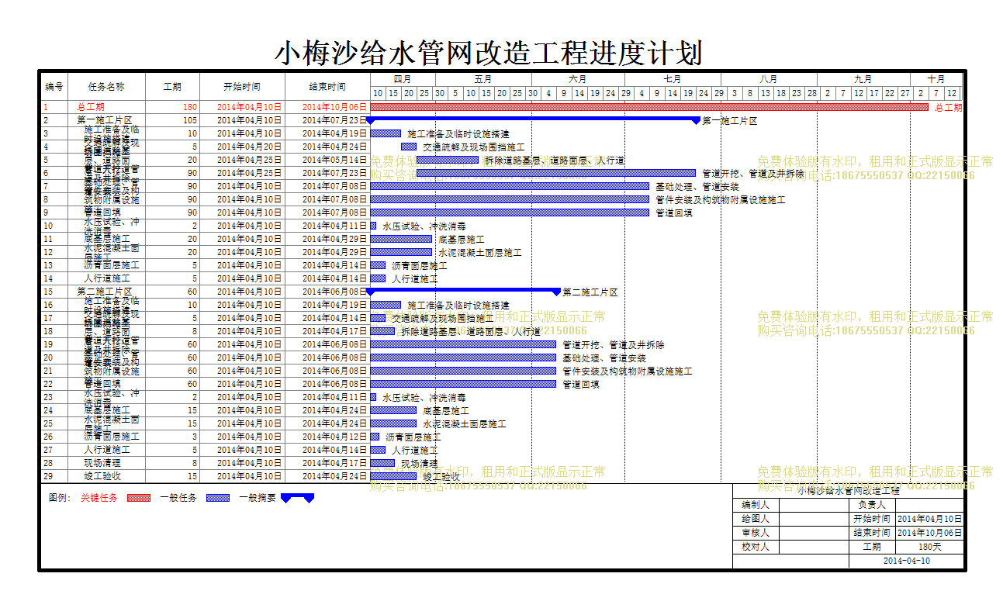
Task: Select the 五月 month header
Action: point(483,79)
